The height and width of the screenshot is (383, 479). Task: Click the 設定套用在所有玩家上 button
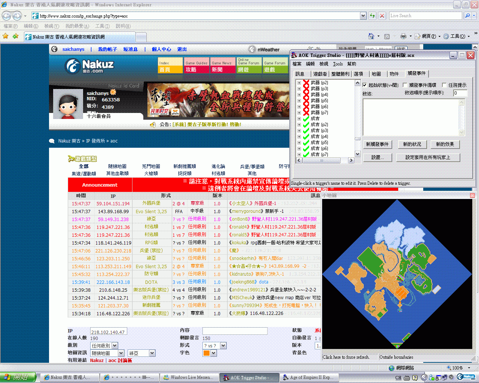pyautogui.click(x=428, y=157)
